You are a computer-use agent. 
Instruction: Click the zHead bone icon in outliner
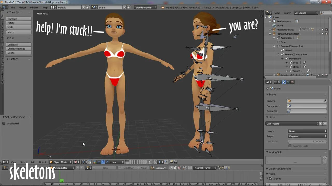(x=282, y=50)
